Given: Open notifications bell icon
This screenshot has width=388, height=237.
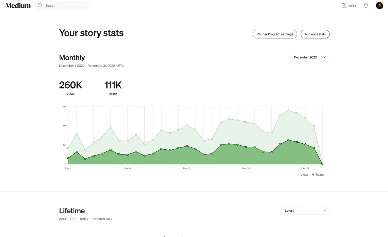Looking at the screenshot, I should [x=366, y=5].
